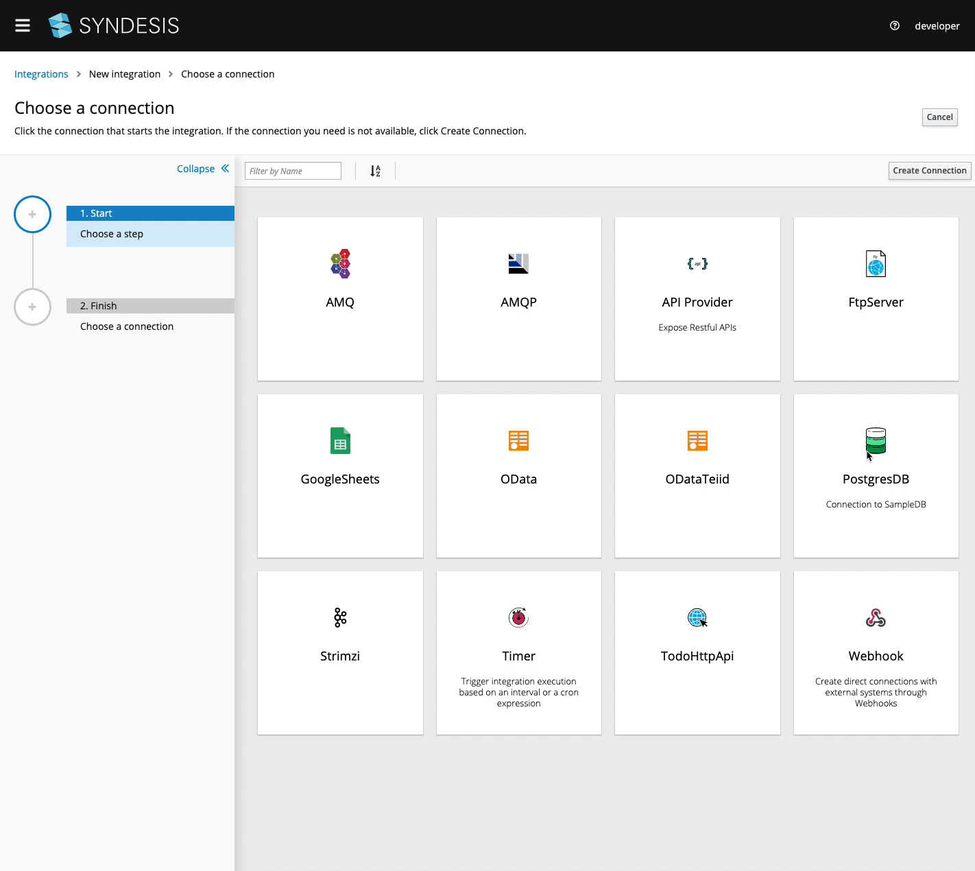This screenshot has width=975, height=871.
Task: Click the Strimzi icon
Action: [340, 618]
